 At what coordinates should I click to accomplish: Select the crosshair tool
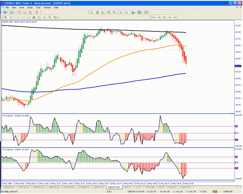[11, 17]
